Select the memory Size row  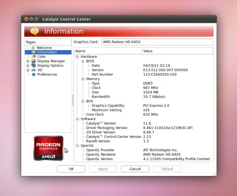point(144,92)
